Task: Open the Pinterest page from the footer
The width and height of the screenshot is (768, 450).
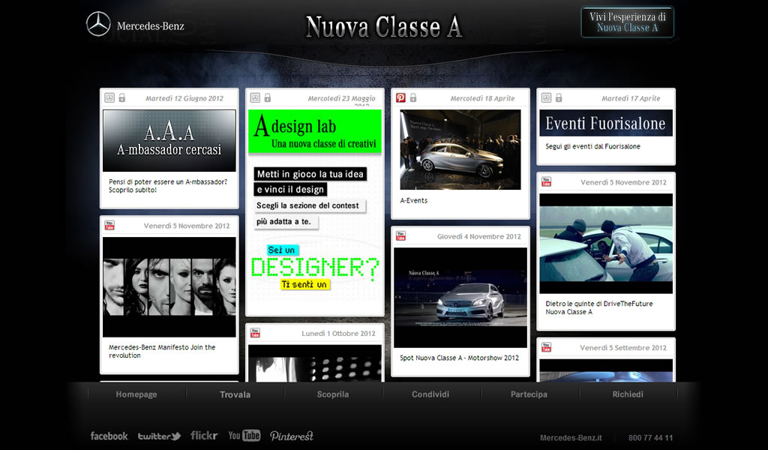Action: coord(292,436)
